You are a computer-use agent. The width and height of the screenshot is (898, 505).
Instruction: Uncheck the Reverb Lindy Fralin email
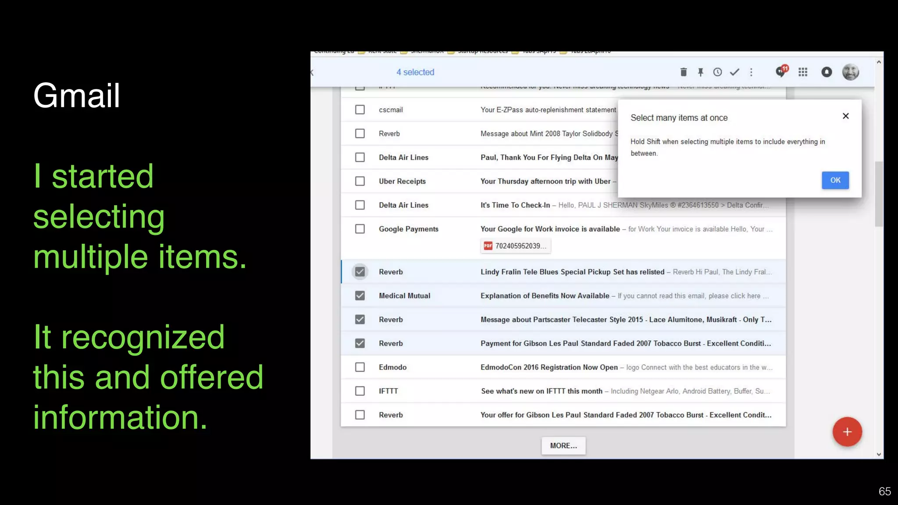(360, 272)
